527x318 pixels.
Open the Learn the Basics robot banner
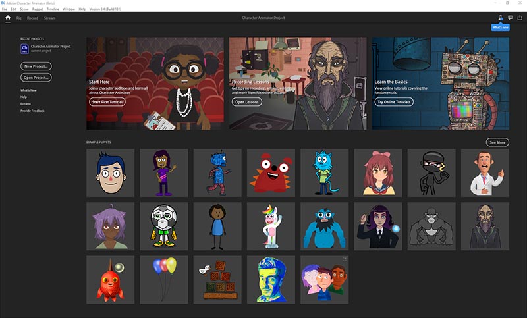click(x=440, y=83)
